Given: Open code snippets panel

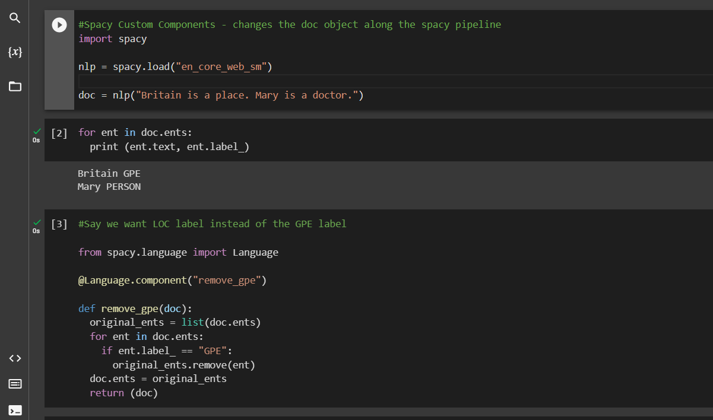Looking at the screenshot, I should coord(15,358).
